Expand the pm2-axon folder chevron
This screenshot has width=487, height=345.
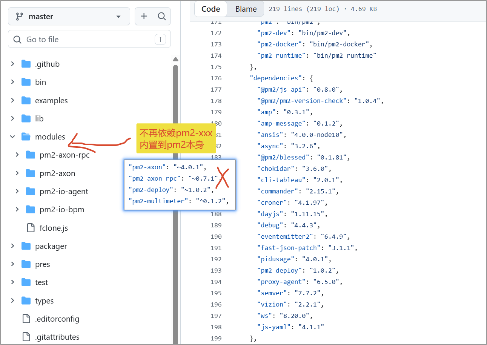coord(17,173)
